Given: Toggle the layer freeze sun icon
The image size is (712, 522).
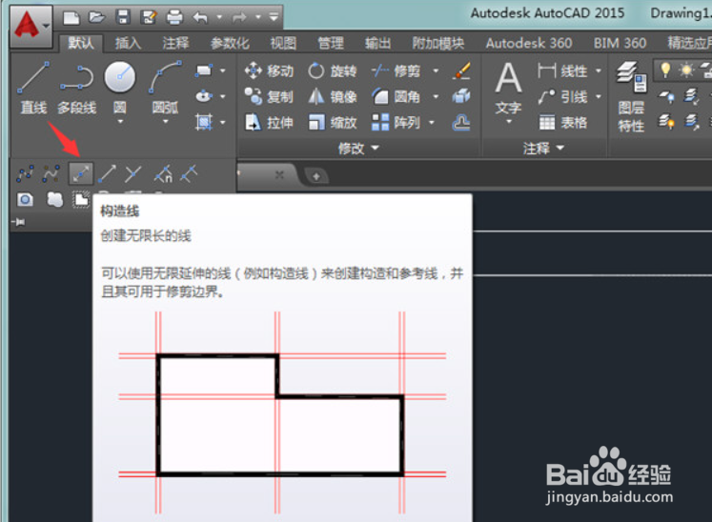Looking at the screenshot, I should pyautogui.click(x=686, y=70).
